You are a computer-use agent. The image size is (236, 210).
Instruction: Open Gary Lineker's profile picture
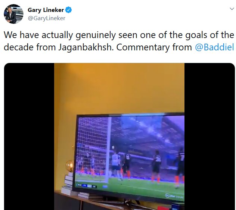tap(13, 14)
